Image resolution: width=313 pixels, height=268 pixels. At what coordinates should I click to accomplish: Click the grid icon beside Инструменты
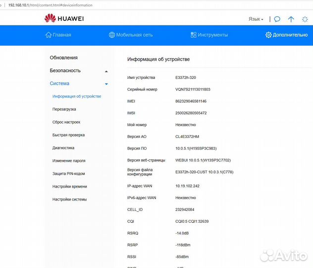(x=194, y=35)
